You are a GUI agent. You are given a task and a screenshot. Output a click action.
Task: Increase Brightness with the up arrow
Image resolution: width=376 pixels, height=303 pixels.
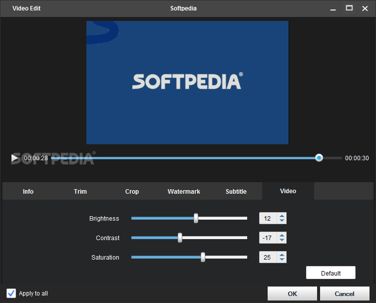282,216
